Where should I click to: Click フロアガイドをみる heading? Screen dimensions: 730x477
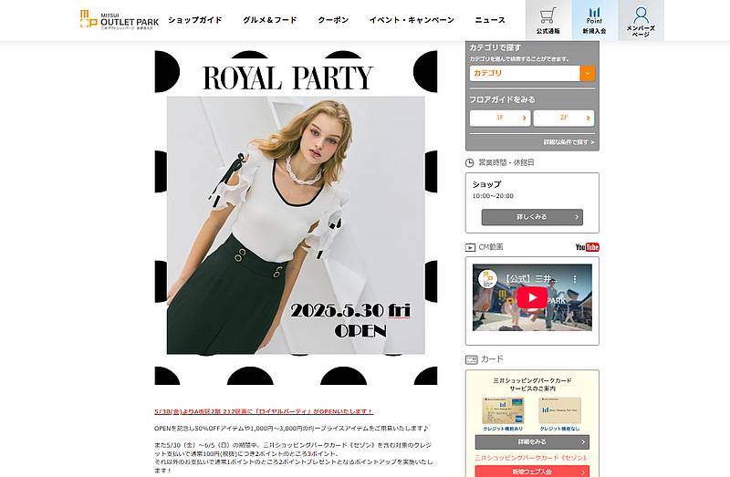pyautogui.click(x=502, y=99)
